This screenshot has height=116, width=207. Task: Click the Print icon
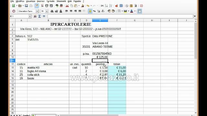point(47,6)
